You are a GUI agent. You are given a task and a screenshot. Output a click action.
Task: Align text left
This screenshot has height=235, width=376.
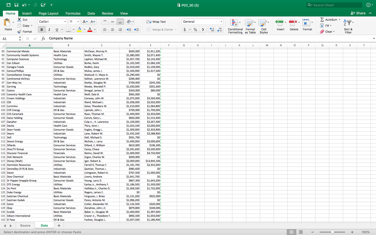[x=105, y=30]
